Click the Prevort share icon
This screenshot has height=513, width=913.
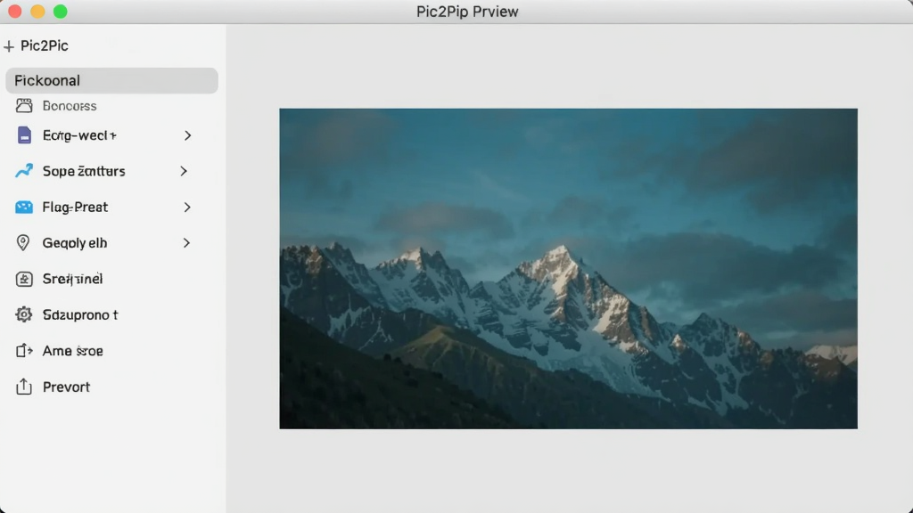coord(24,387)
